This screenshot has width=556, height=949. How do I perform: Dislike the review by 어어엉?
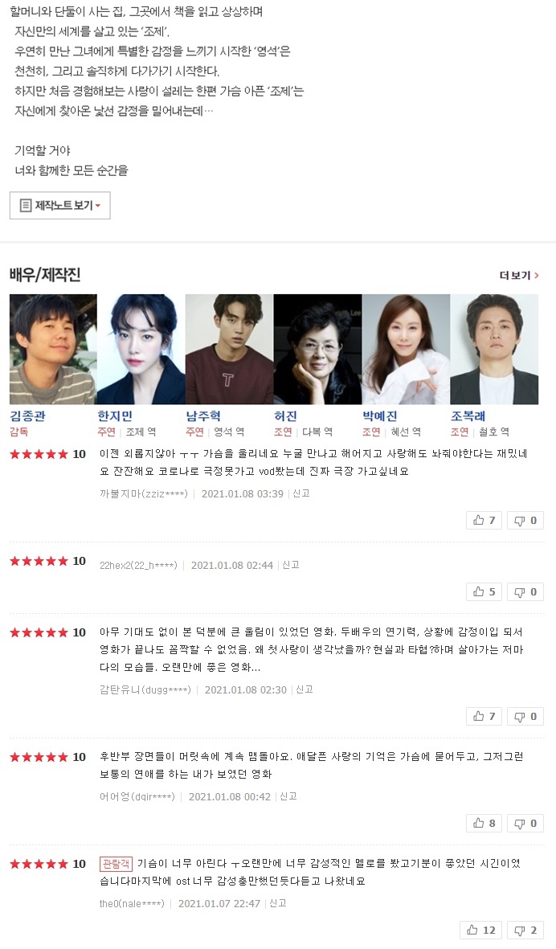(525, 823)
